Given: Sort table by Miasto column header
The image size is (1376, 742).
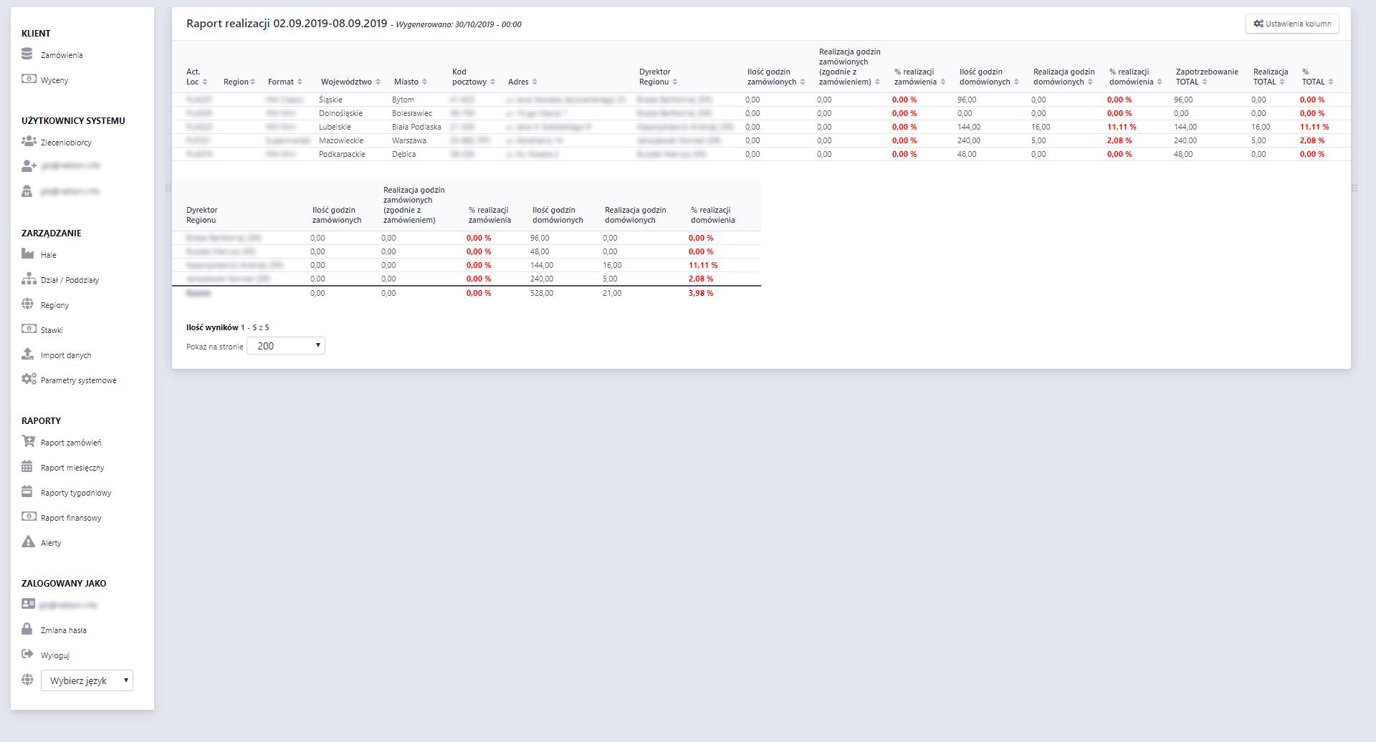Looking at the screenshot, I should point(410,82).
